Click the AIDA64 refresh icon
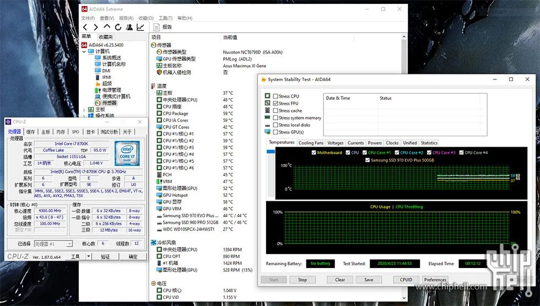The width and height of the screenshot is (540, 306). click(x=118, y=27)
